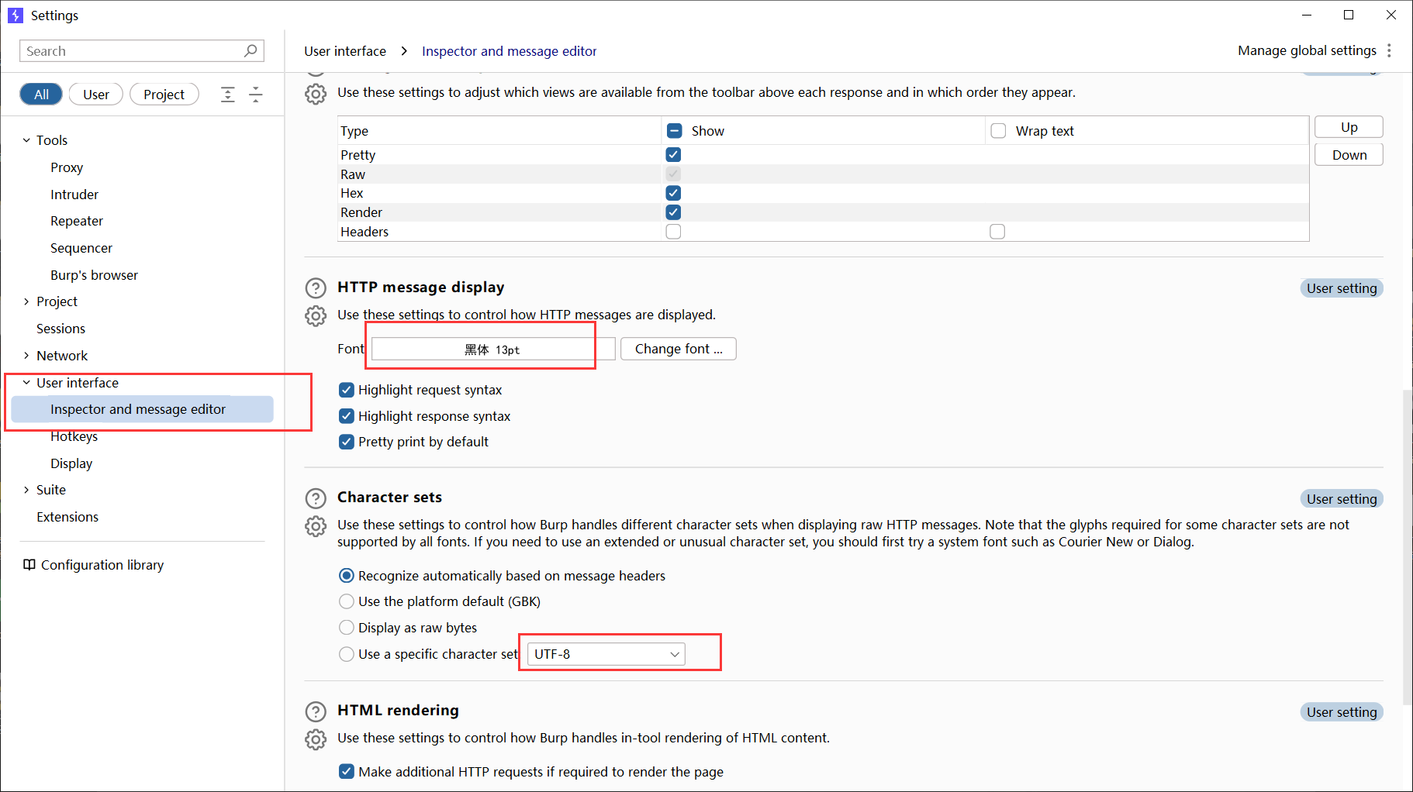Toggle Make additional HTTP requests checkbox
This screenshot has height=792, width=1413.
pyautogui.click(x=347, y=772)
